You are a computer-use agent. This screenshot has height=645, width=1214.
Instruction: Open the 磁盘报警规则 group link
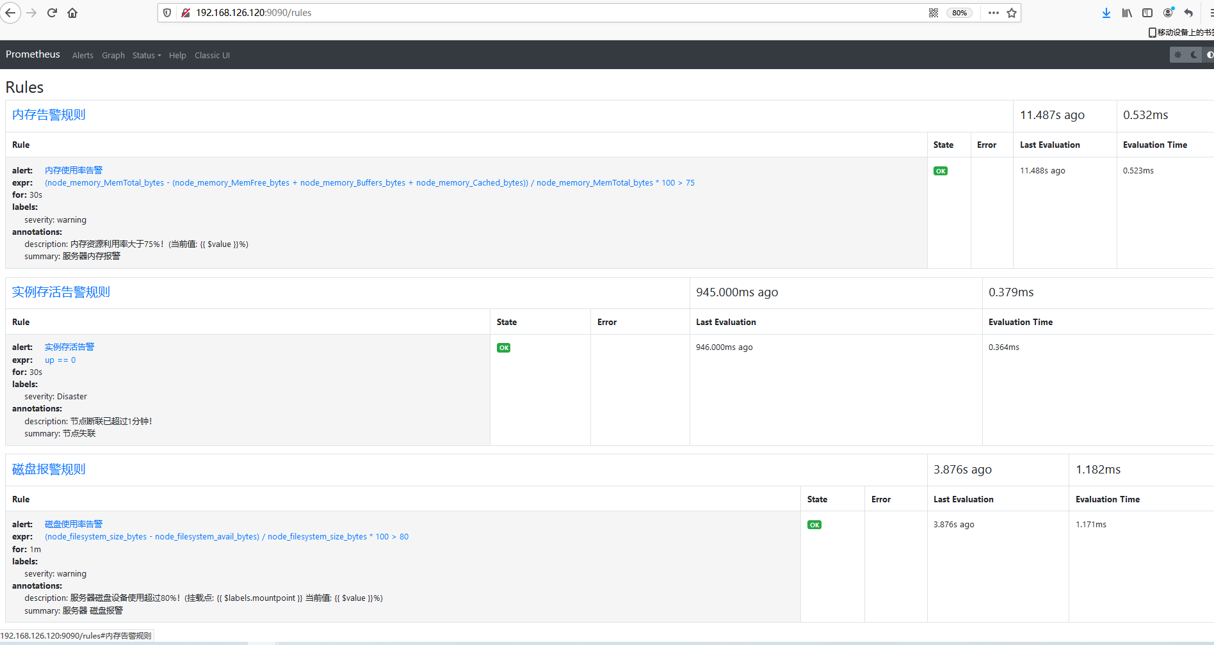click(x=49, y=469)
